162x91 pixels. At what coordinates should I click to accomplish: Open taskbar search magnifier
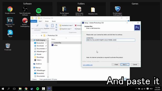click(x=9, y=89)
